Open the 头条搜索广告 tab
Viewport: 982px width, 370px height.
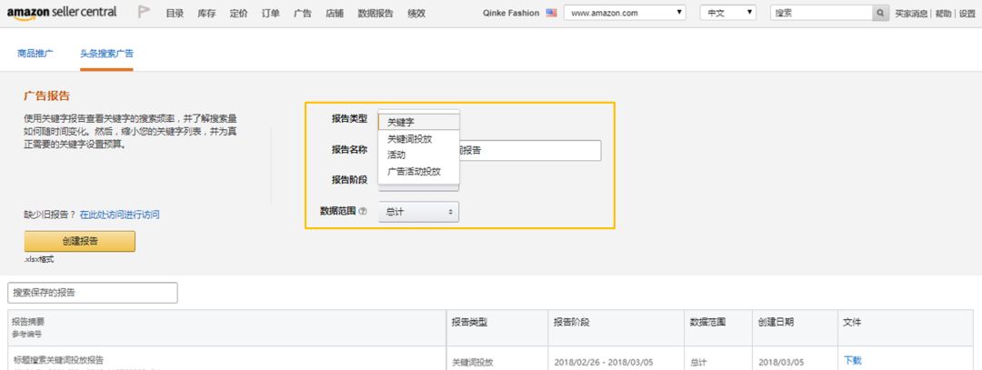[x=106, y=54]
